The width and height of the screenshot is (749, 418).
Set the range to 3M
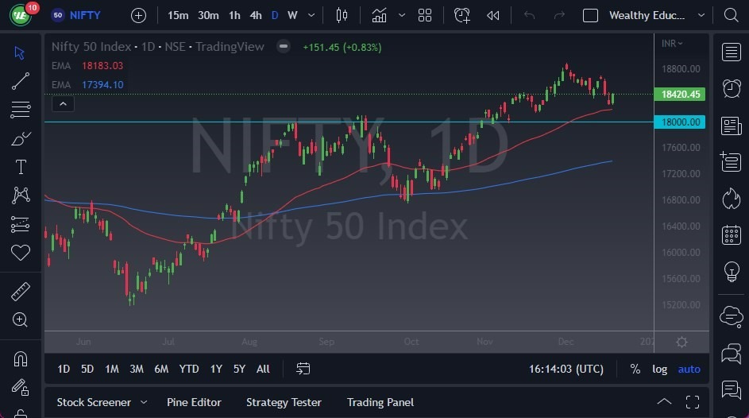(x=137, y=369)
